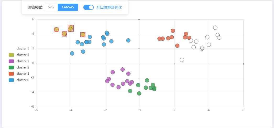Select the highest red cluster 1 point

173,31
